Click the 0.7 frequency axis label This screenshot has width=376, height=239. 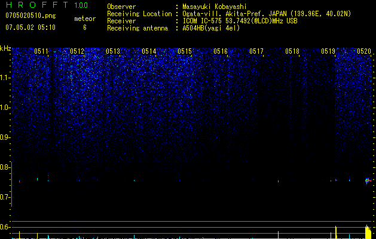pyautogui.click(x=5, y=197)
